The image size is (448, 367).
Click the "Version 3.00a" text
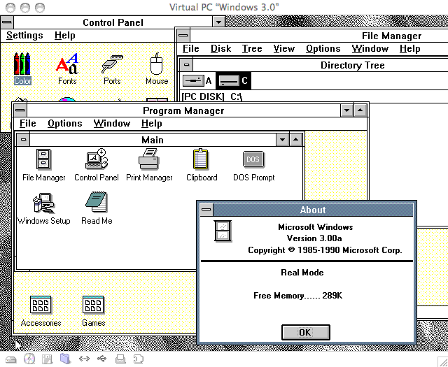(x=314, y=238)
